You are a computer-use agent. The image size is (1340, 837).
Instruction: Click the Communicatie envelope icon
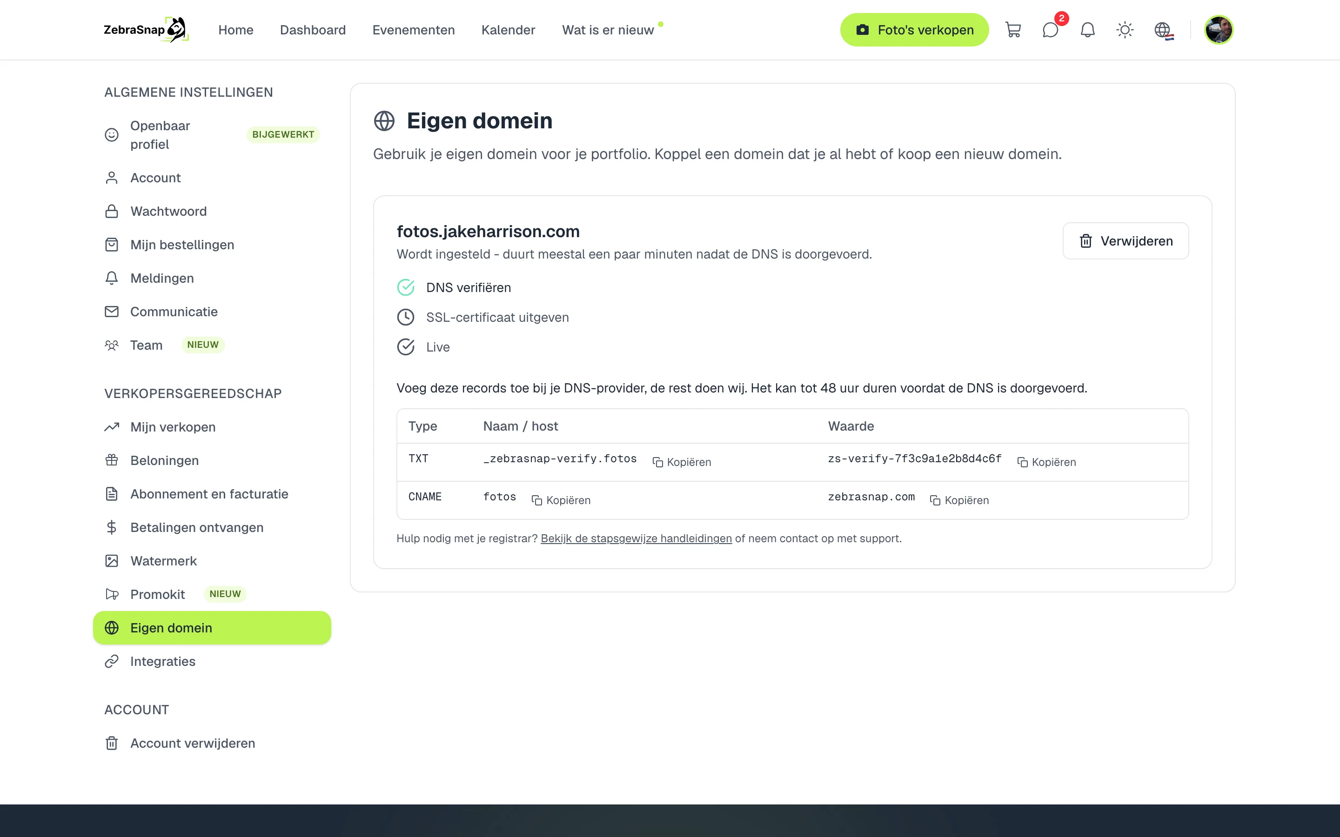tap(112, 312)
